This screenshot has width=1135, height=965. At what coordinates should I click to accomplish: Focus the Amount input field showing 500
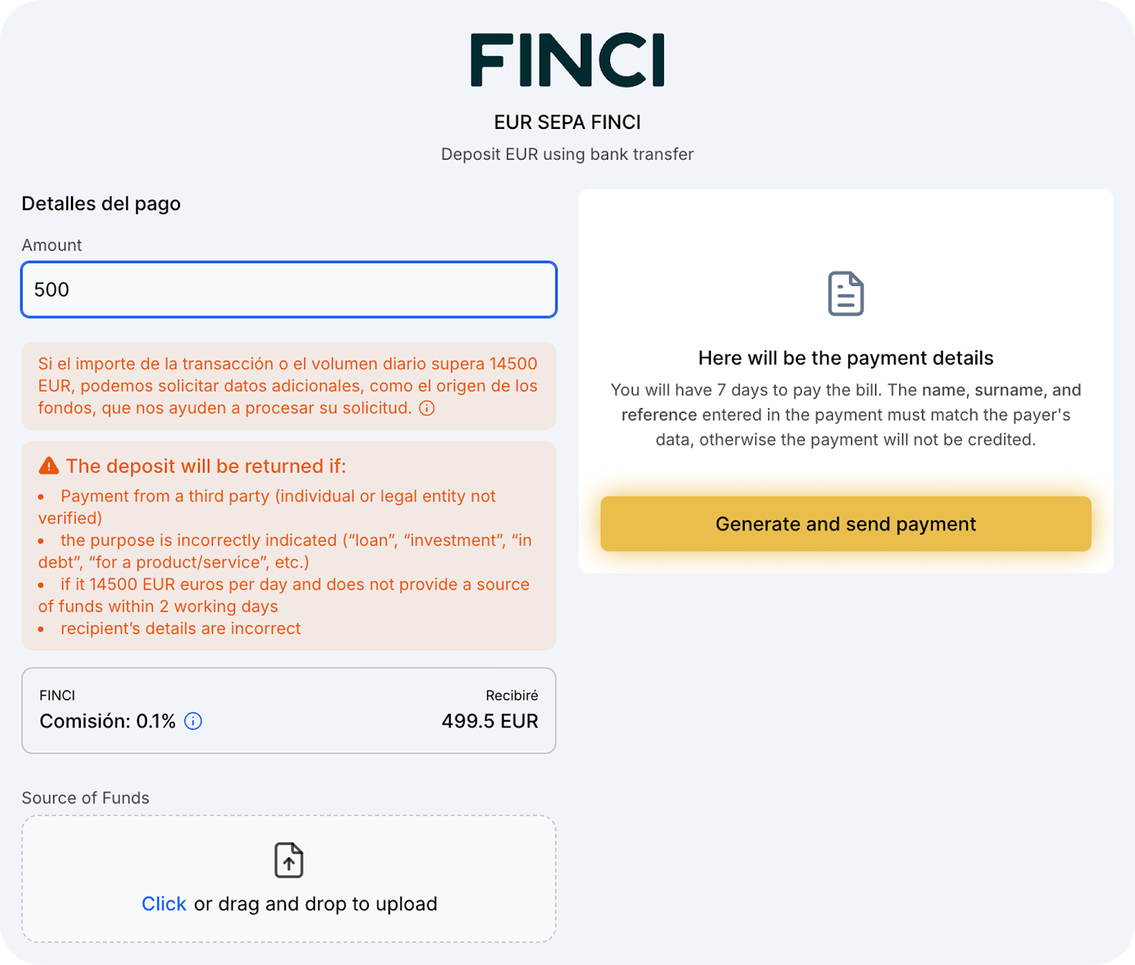click(x=289, y=289)
